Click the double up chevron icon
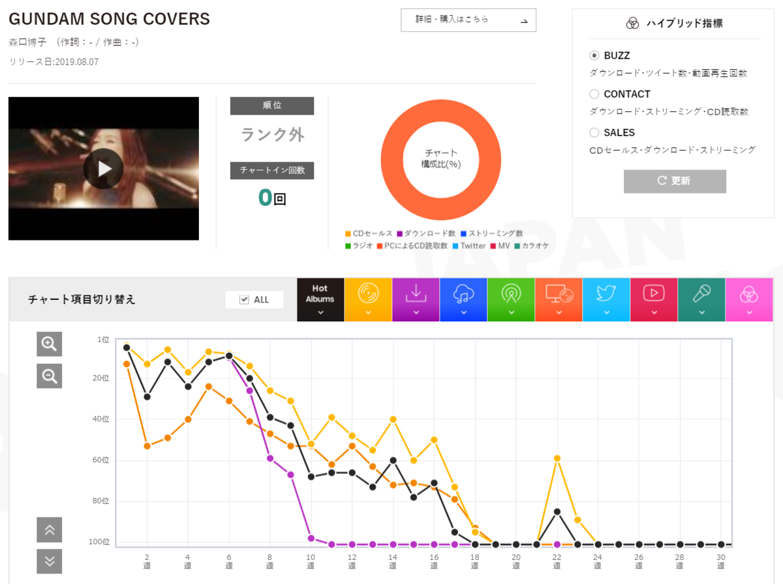Screen dimensions: 783x584 50,530
